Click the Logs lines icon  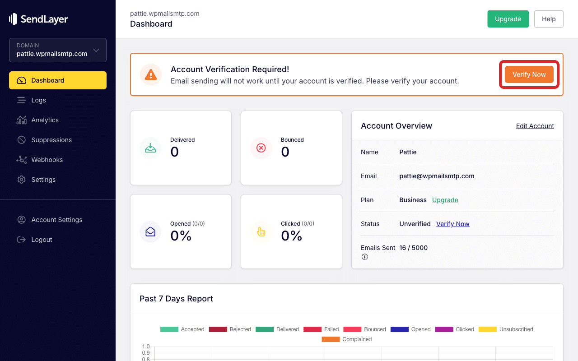click(21, 100)
